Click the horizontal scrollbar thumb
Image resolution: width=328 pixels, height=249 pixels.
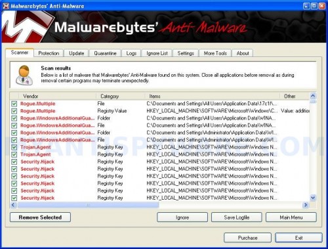(x=89, y=205)
